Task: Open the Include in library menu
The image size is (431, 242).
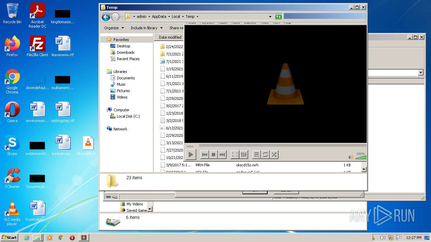Action: [146, 28]
